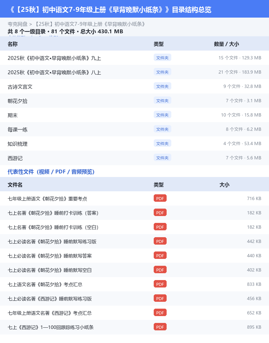This screenshot has height=343, width=269.
Task: Click the 夸克网盘 breadcrumb link
Action: (x=18, y=24)
